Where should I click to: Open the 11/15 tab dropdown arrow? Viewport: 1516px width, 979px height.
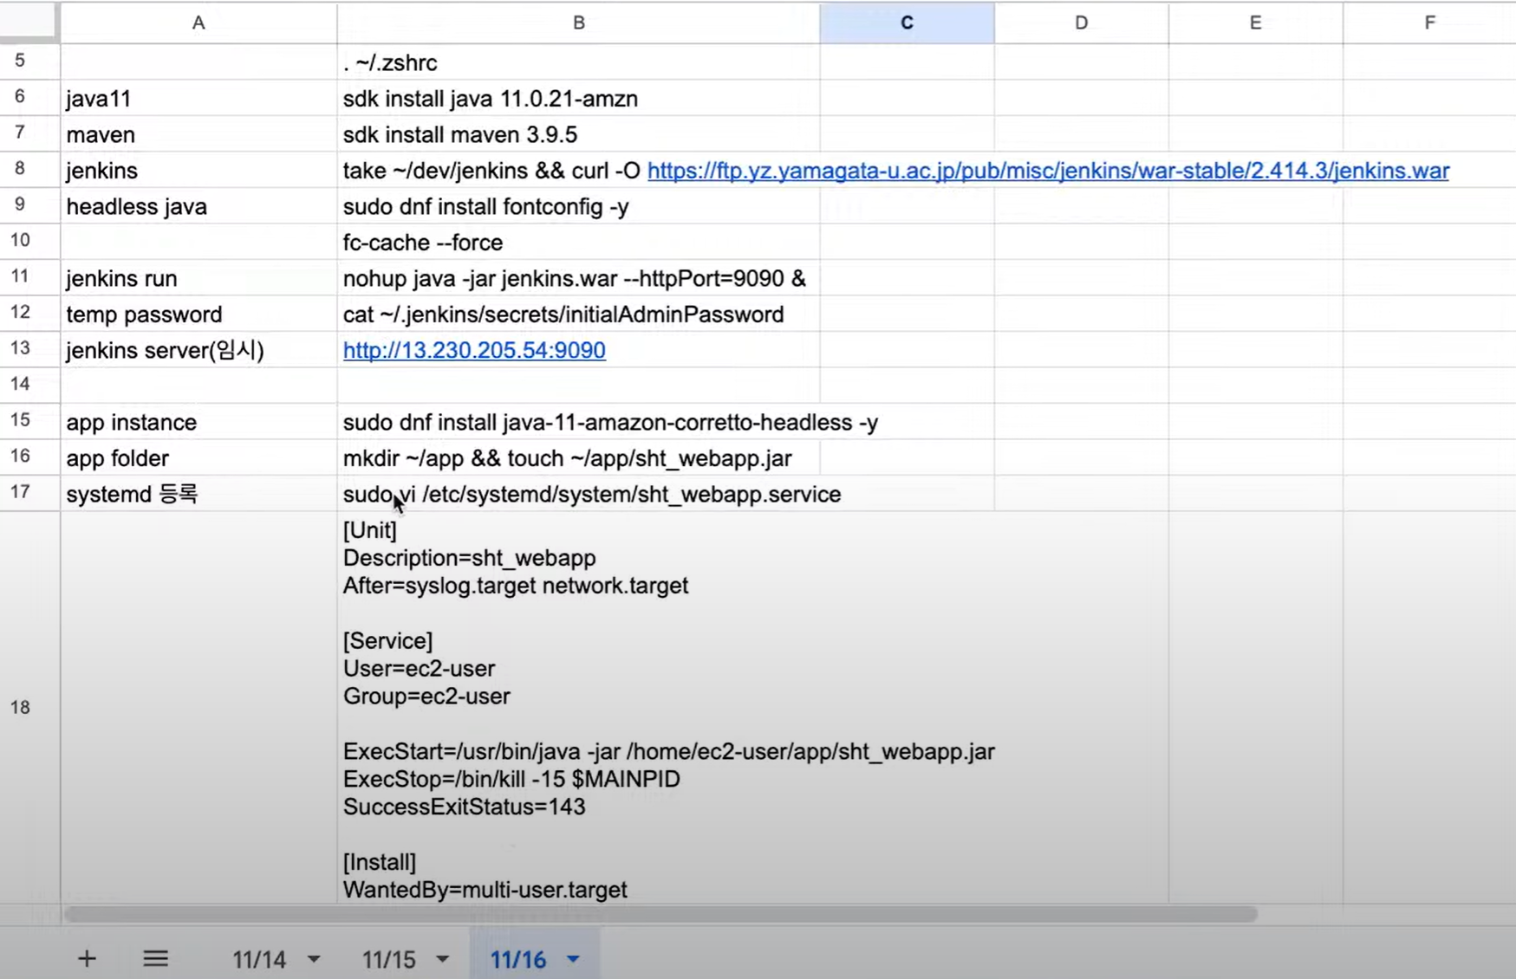click(x=443, y=959)
